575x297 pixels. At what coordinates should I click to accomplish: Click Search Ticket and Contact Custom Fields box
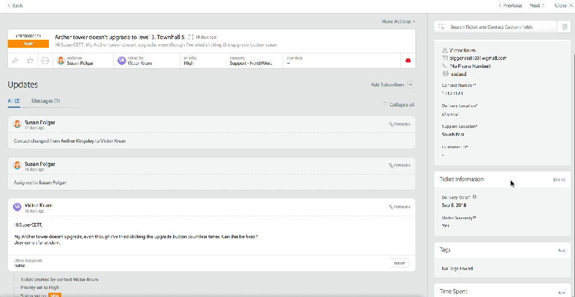click(495, 27)
